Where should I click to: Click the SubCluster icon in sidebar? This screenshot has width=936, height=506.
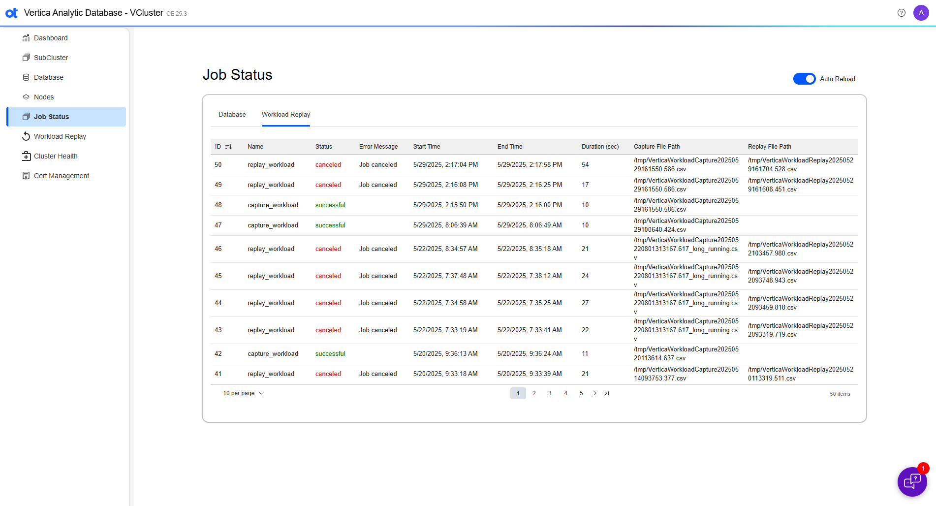[26, 58]
